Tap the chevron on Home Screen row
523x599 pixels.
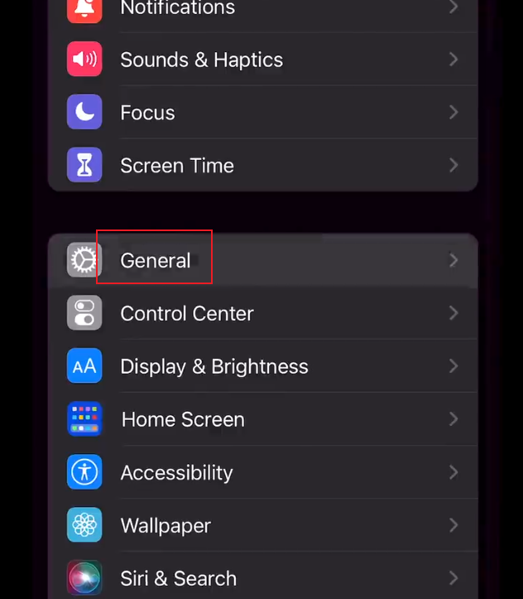453,419
